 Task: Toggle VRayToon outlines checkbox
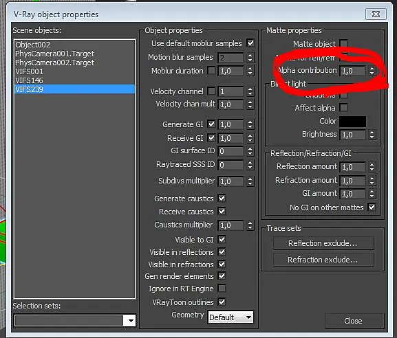222,302
